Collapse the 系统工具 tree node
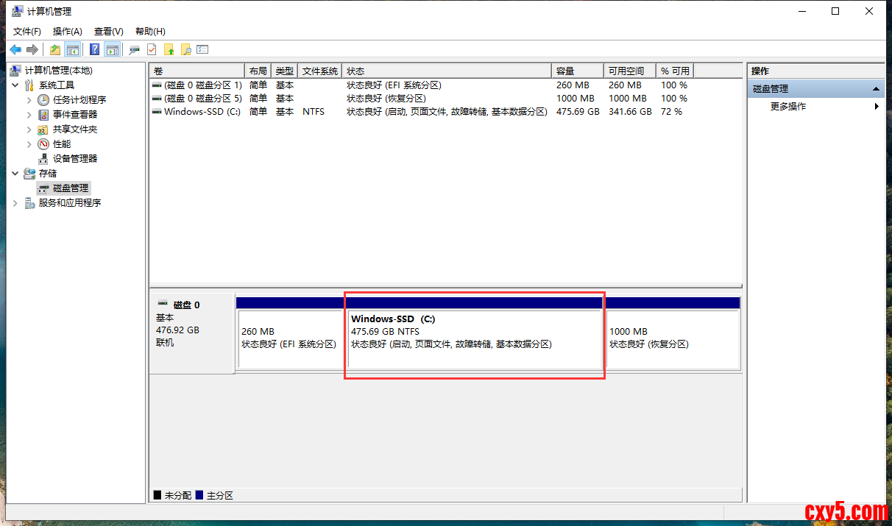The width and height of the screenshot is (892, 526). click(15, 85)
